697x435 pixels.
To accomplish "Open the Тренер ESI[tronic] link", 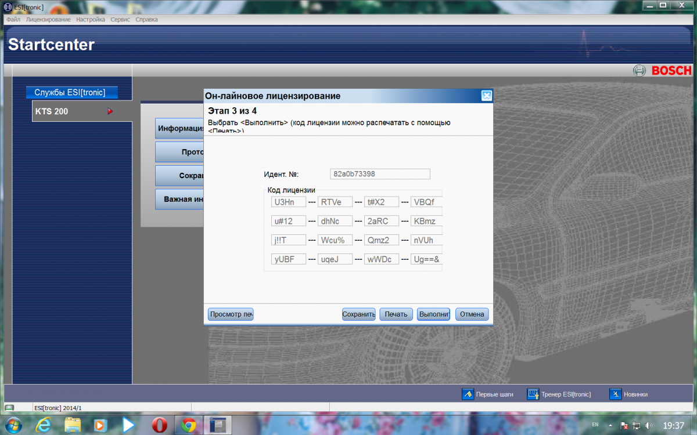I will 566,394.
